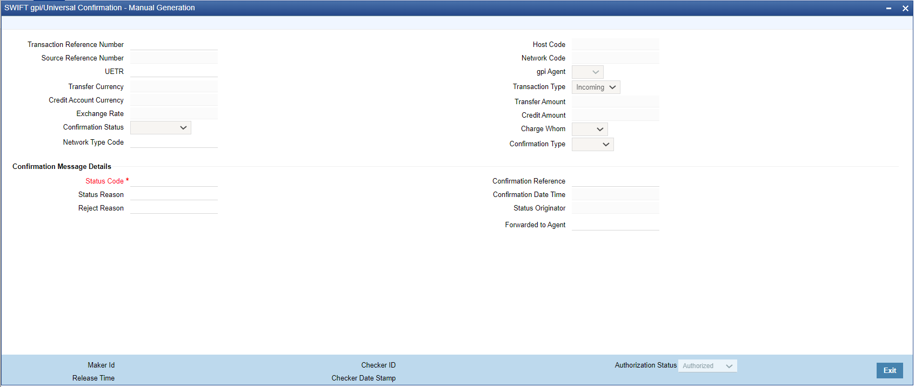Screen dimensions: 915x387
Task: Click the Confirmation Message Details heading
Action: 62,167
